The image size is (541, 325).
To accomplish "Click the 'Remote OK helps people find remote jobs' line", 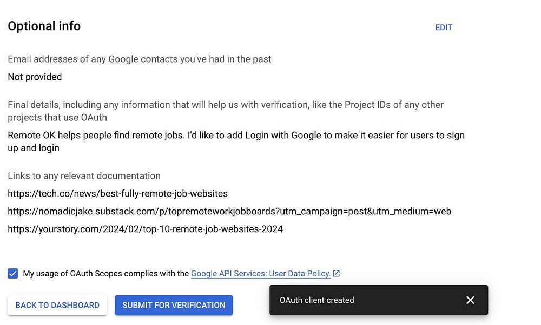I will (x=236, y=135).
